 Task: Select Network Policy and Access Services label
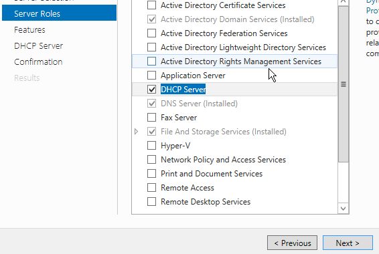pos(223,160)
